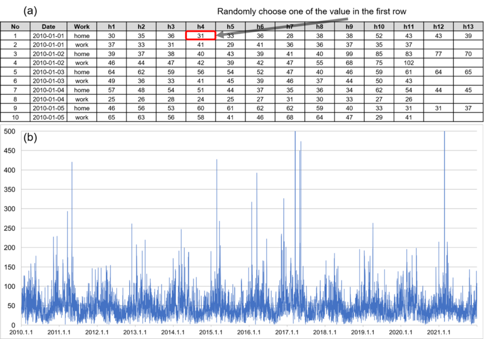Click value 37 in row 9 h13

pos(468,108)
